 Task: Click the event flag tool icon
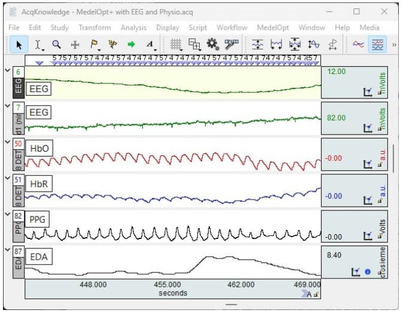click(94, 45)
